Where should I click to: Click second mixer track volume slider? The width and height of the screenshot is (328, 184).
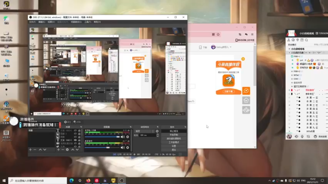coord(102,148)
